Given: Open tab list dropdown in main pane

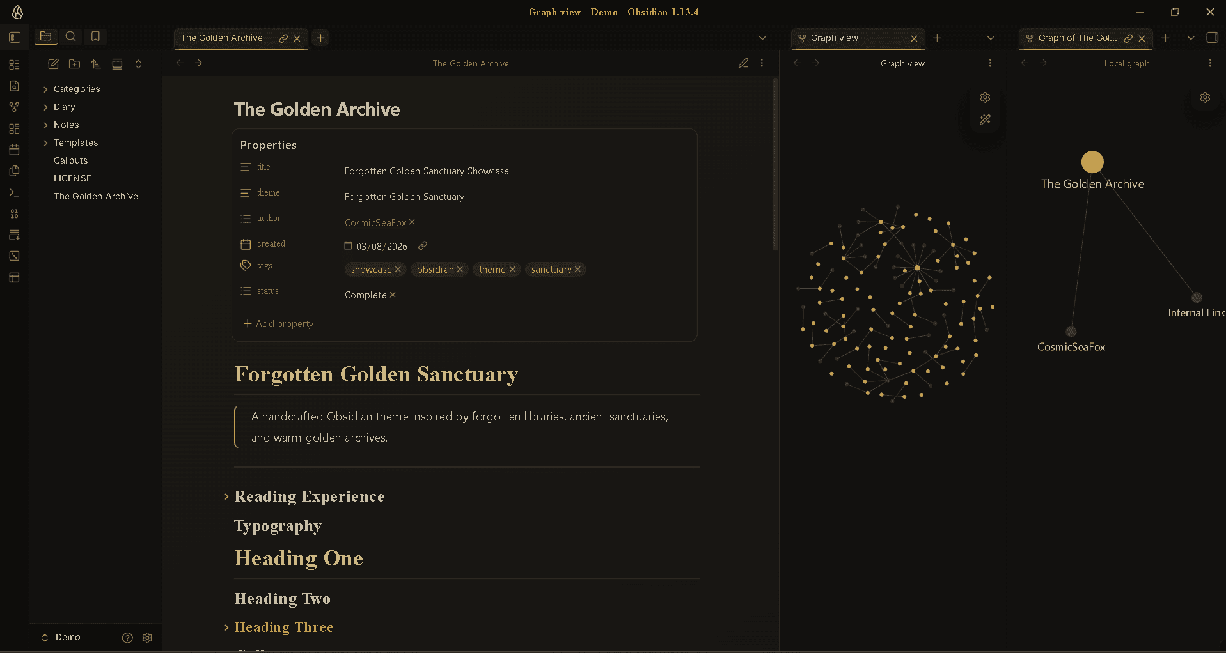Looking at the screenshot, I should (762, 38).
